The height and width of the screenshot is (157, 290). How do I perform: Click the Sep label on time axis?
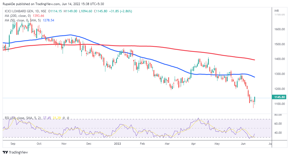pyautogui.click(x=13, y=144)
